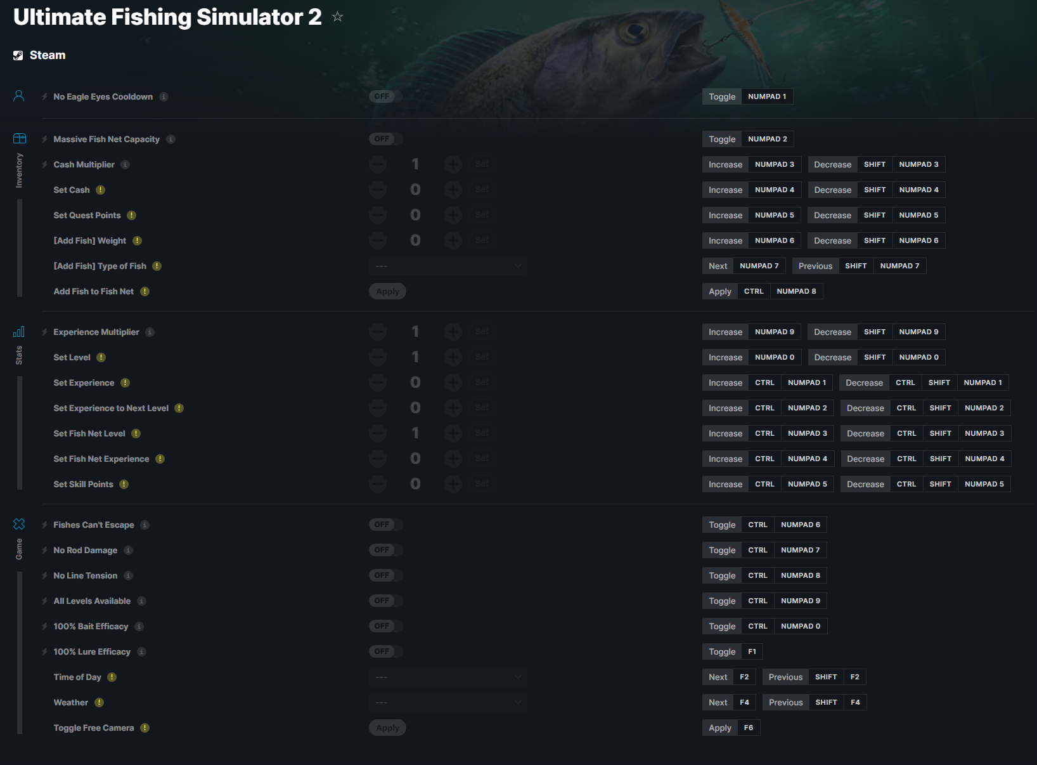Click the Set Cash value field
The image size is (1037, 765).
click(x=415, y=190)
